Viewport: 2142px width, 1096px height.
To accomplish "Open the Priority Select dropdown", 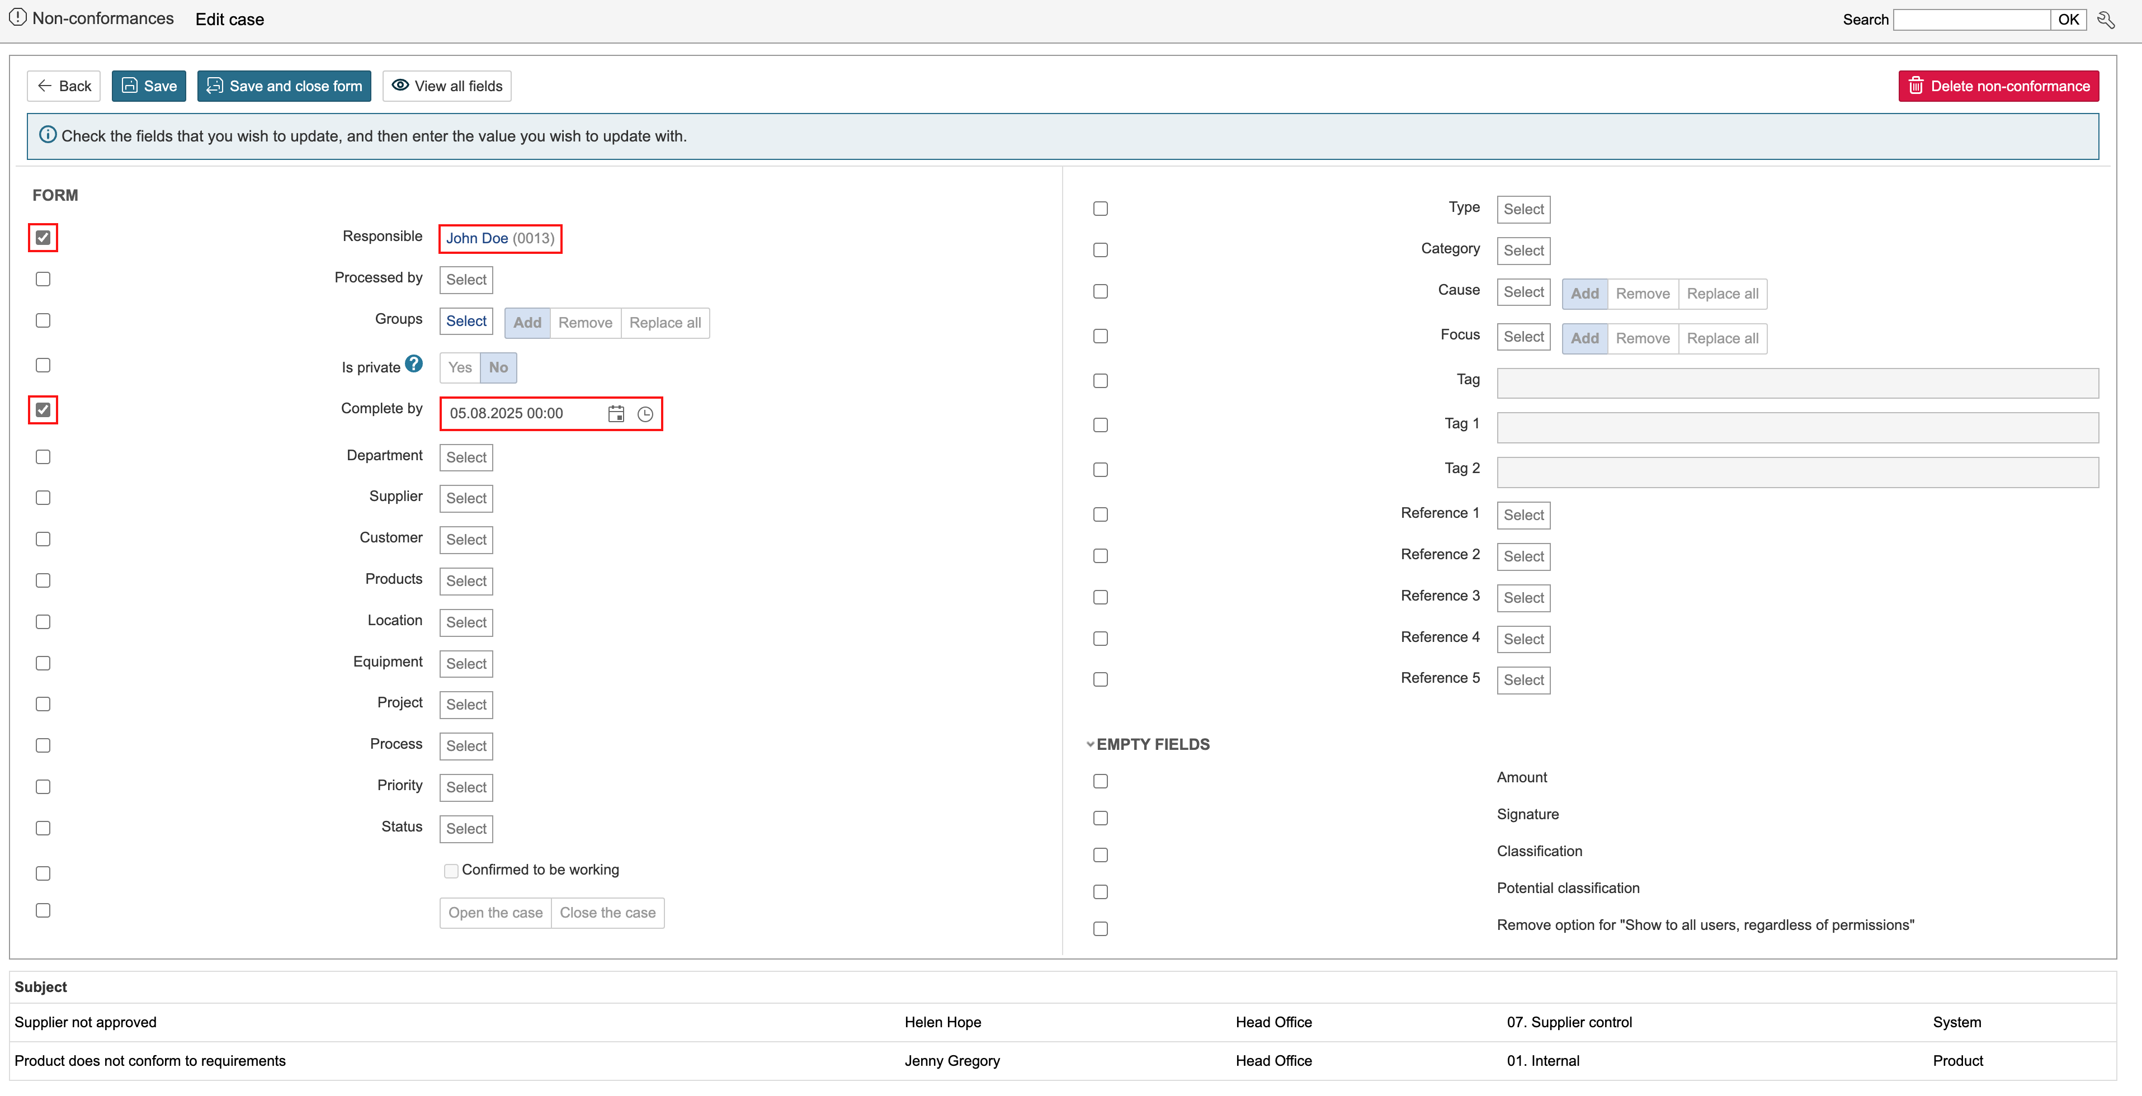I will pyautogui.click(x=466, y=787).
